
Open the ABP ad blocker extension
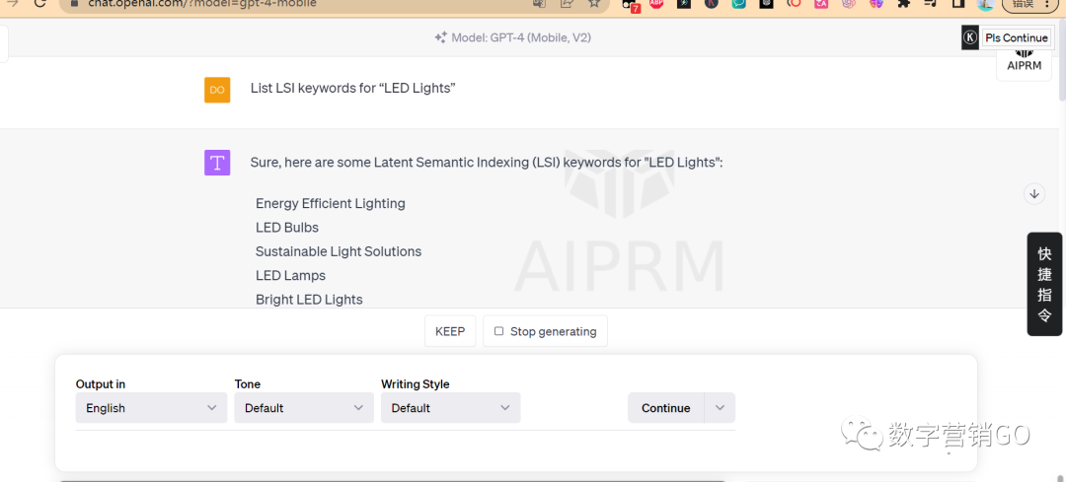[x=656, y=3]
